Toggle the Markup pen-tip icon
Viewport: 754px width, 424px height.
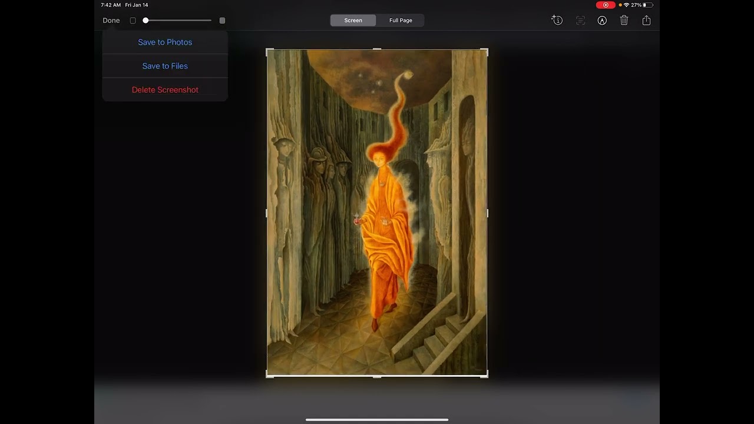(602, 20)
